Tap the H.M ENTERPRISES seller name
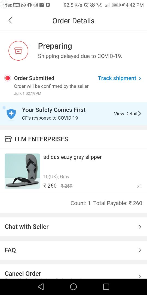 coord(41,139)
